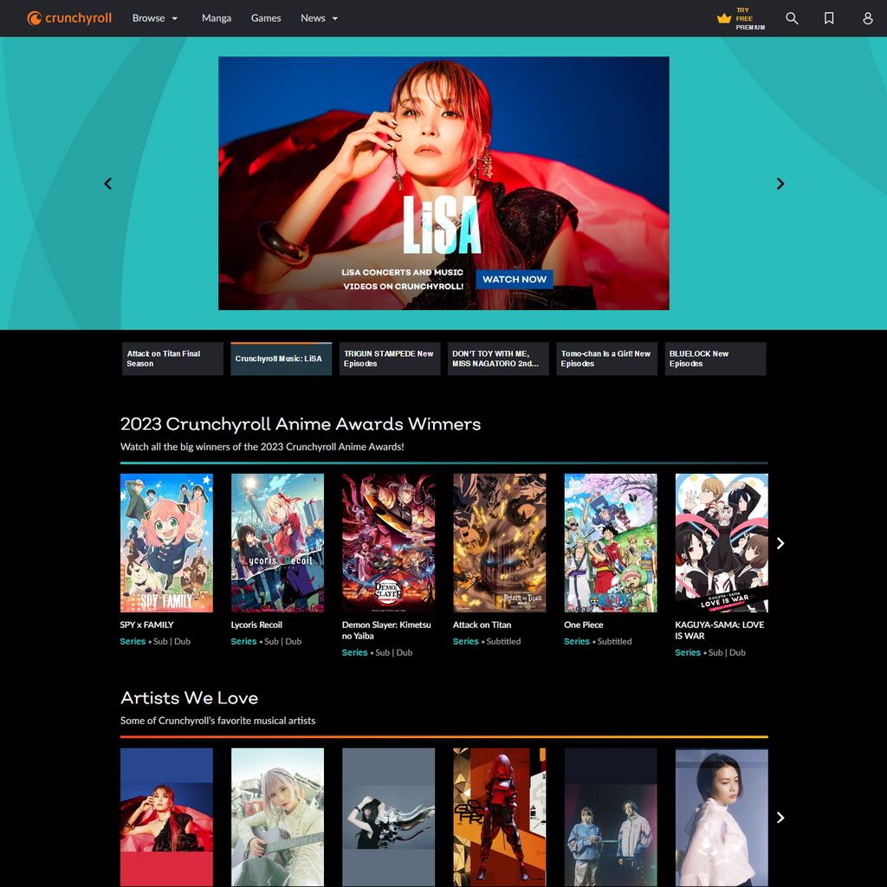The height and width of the screenshot is (887, 887).
Task: Click Lycoris Recoil title link
Action: pos(256,625)
